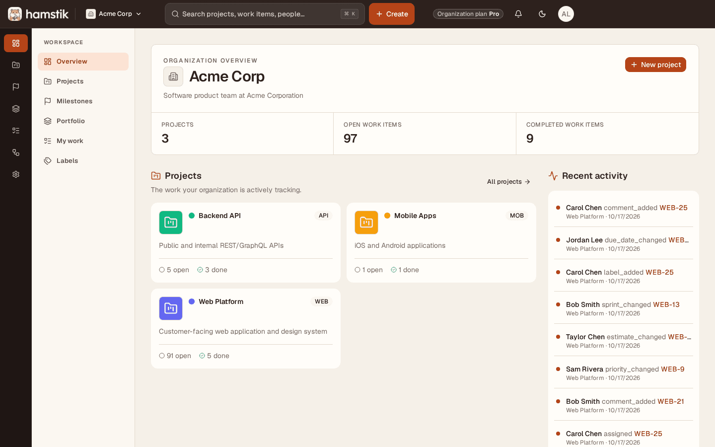The image size is (715, 447).
Task: Click the hamstik hamster logo
Action: tap(15, 14)
